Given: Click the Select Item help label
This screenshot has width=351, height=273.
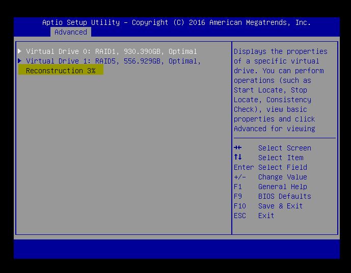Looking at the screenshot, I should (281, 158).
